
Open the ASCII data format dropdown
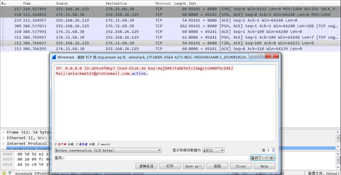pos(213,150)
